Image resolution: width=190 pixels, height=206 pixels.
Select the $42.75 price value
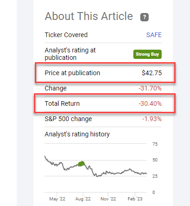(151, 73)
